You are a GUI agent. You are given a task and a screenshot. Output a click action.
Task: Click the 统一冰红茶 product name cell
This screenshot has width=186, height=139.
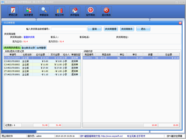coord(106,58)
